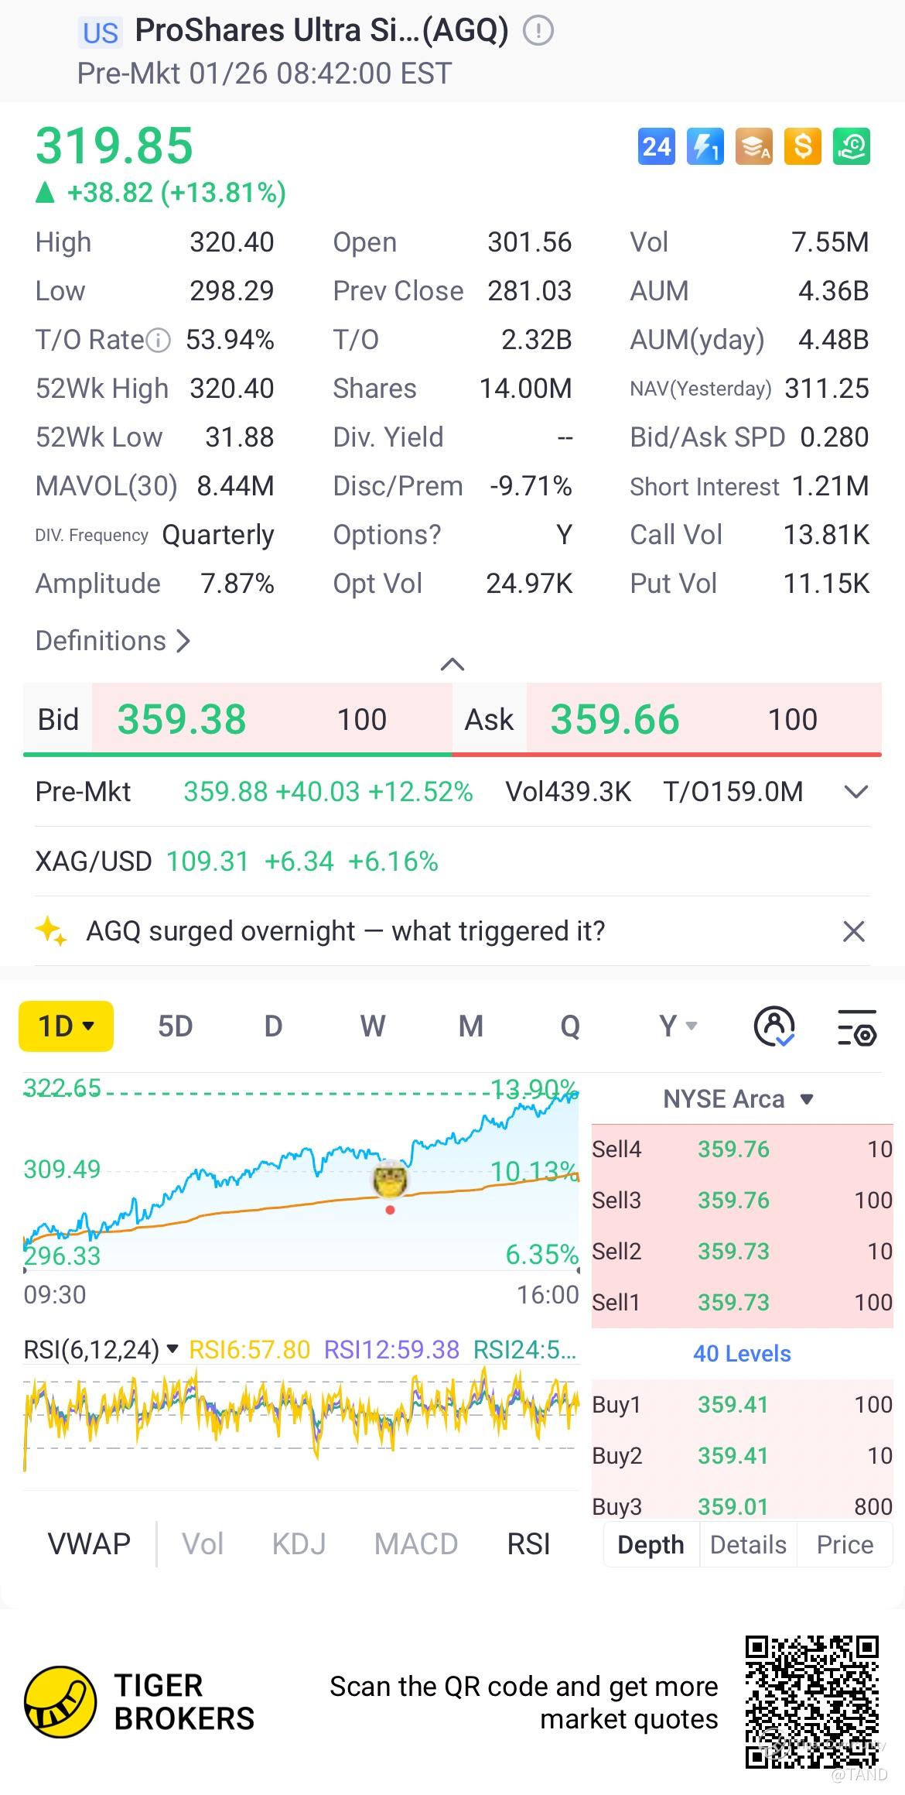Collapse the quote details with up chevron
The image size is (905, 1795).
[452, 664]
